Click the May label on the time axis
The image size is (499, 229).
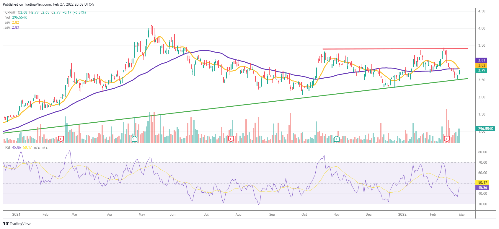142,215
